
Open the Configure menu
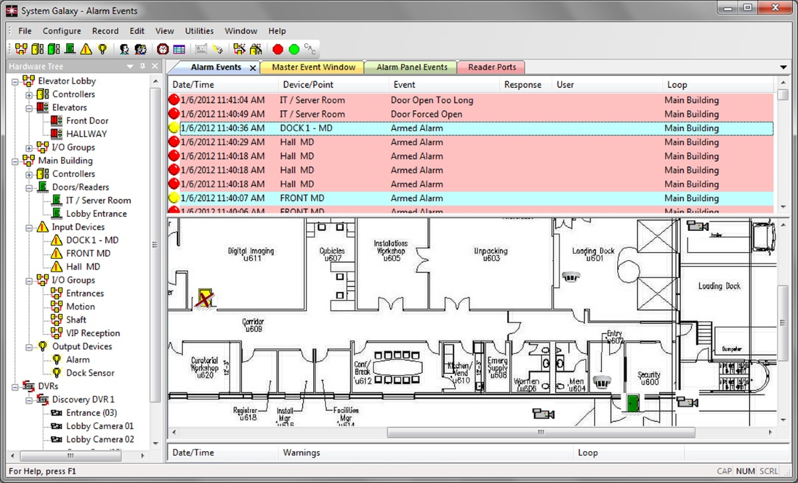coord(62,31)
